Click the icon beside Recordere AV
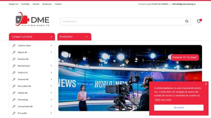The height and width of the screenshot is (118, 211). [x=14, y=86]
